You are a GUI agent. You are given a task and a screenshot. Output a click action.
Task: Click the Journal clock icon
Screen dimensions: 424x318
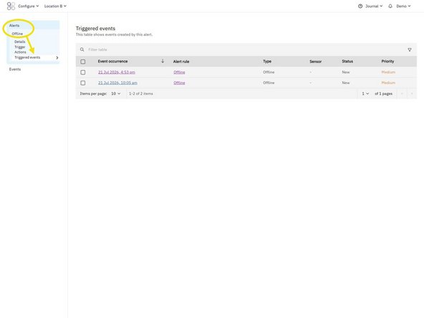360,6
